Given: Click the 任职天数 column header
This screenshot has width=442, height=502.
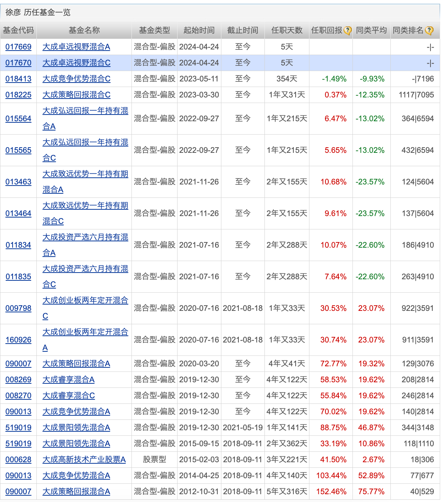Looking at the screenshot, I should 287,30.
